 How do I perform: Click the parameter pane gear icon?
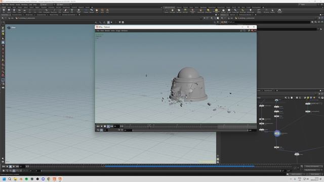312,22
